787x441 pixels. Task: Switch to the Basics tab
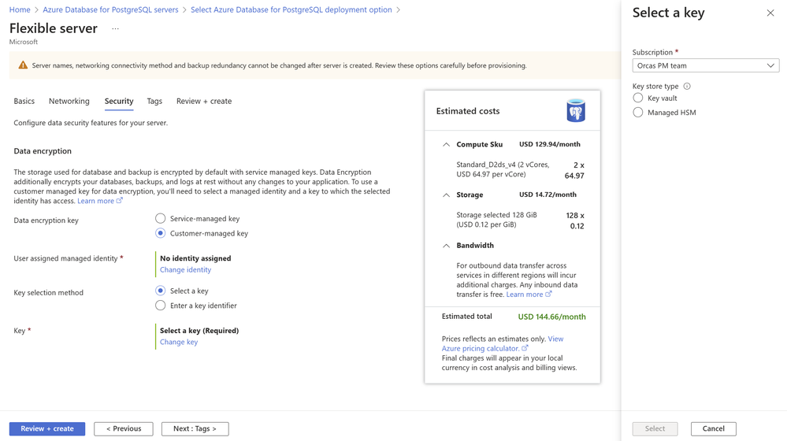coord(24,101)
